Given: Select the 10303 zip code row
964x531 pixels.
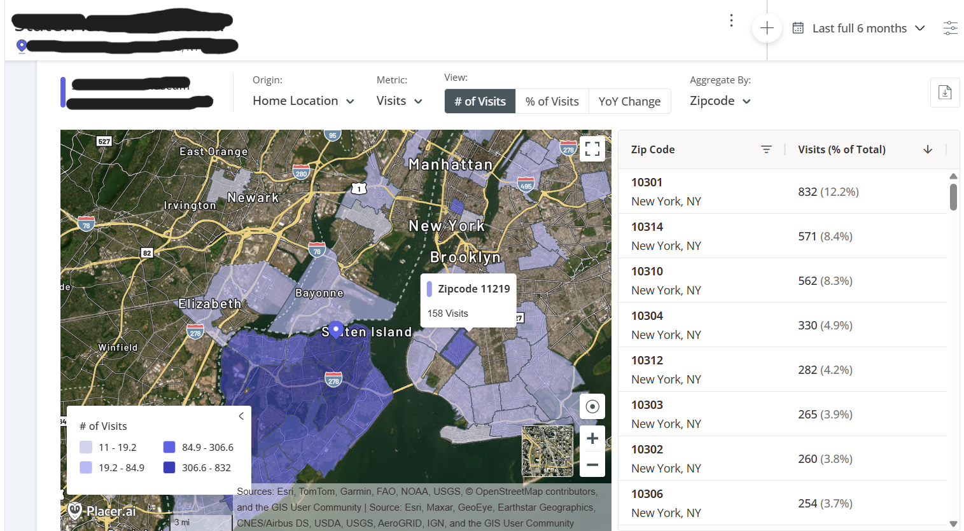Looking at the screenshot, I should click(783, 414).
